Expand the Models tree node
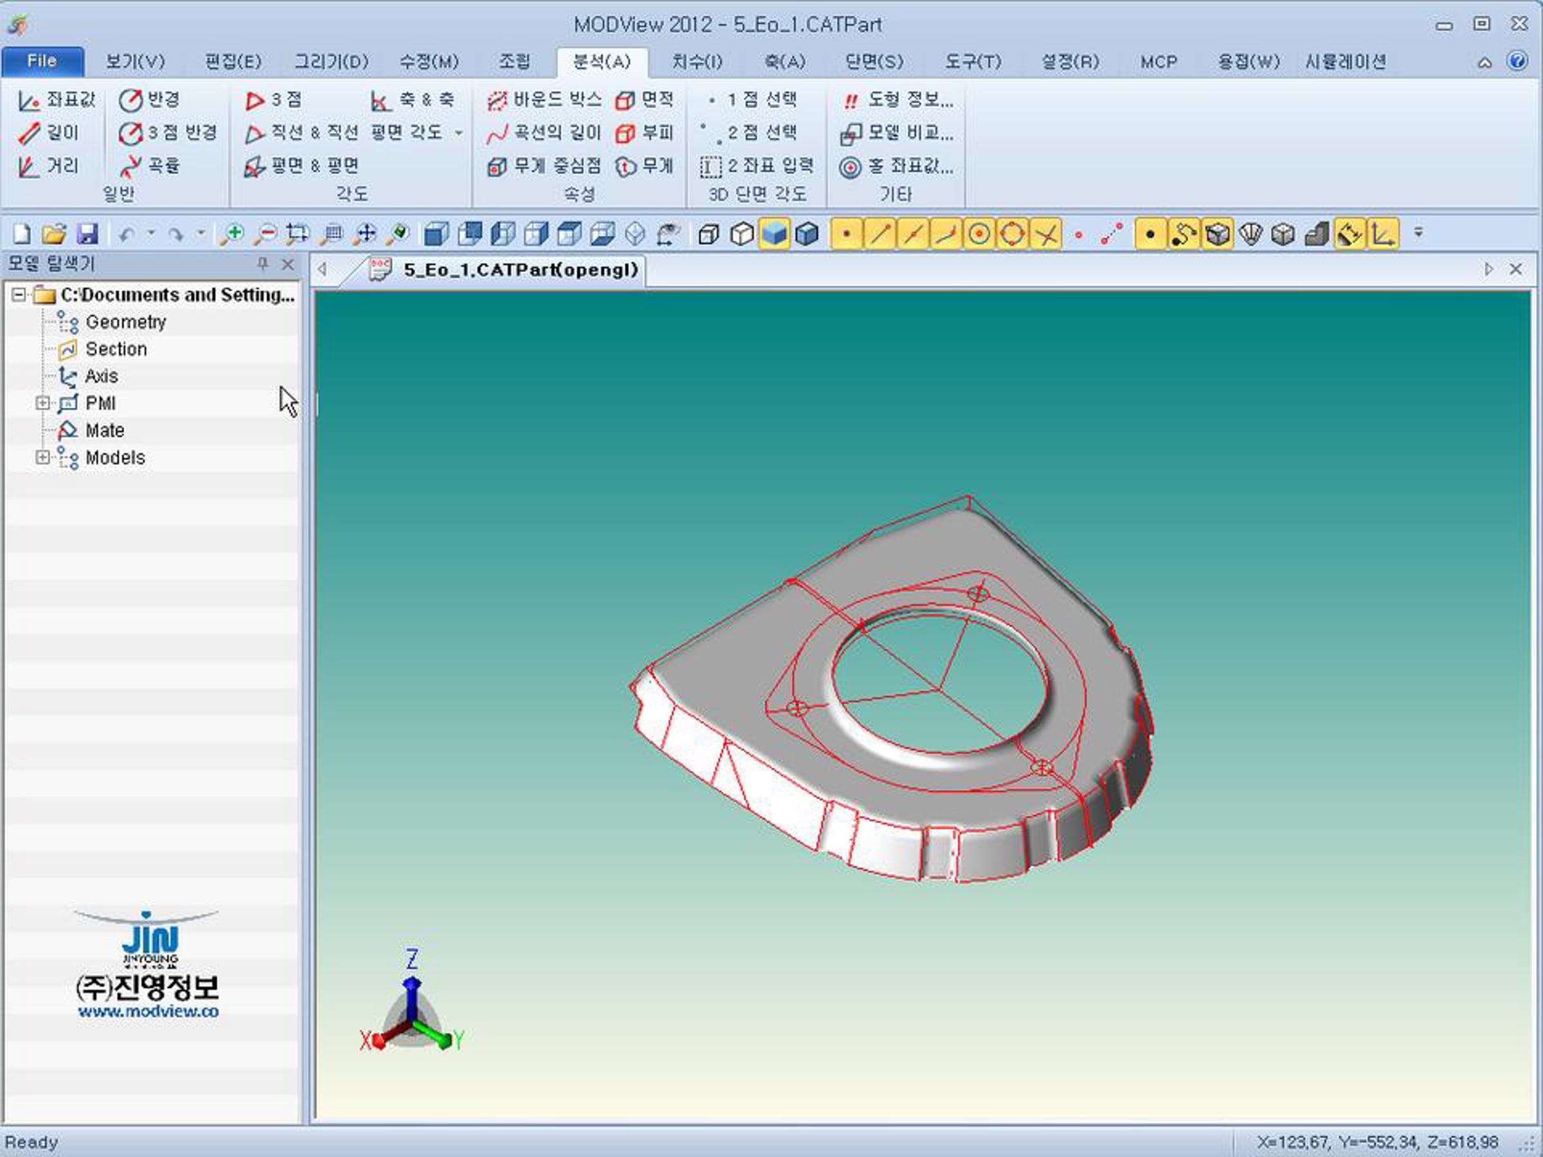The height and width of the screenshot is (1157, 1543). click(x=42, y=458)
